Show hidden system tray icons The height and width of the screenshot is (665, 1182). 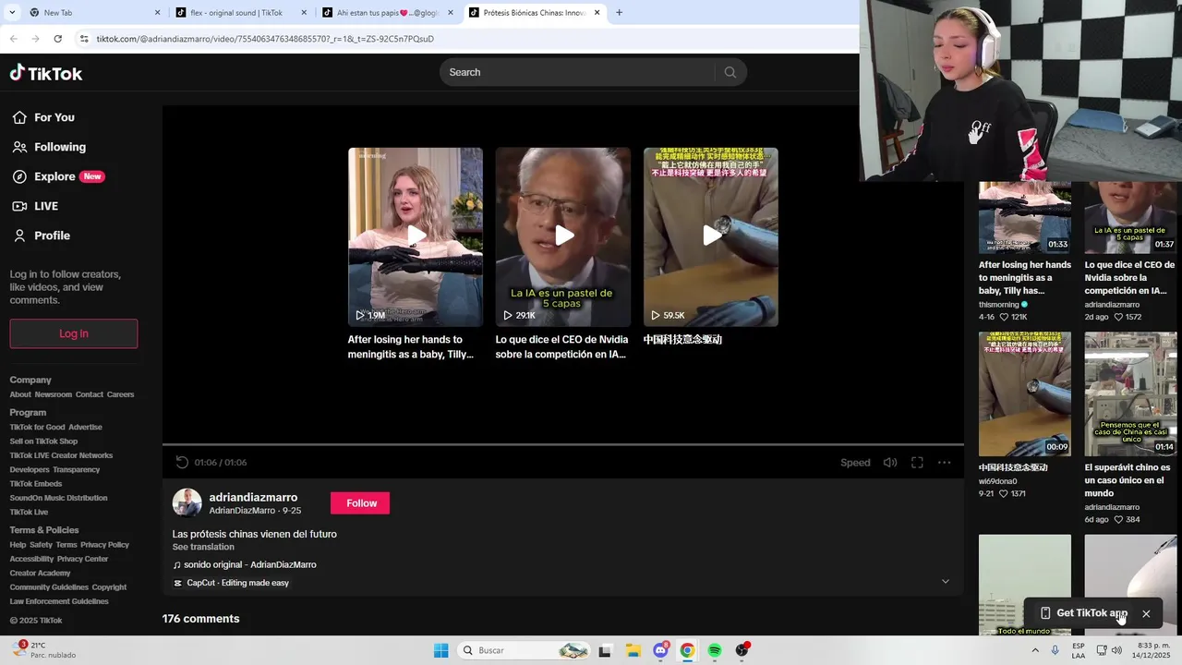point(1035,650)
